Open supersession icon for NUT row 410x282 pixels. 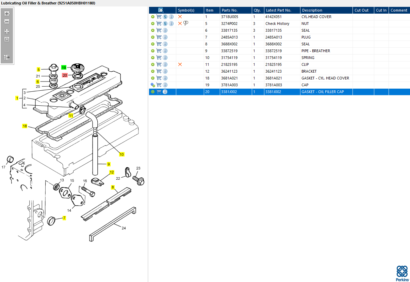[x=165, y=24]
